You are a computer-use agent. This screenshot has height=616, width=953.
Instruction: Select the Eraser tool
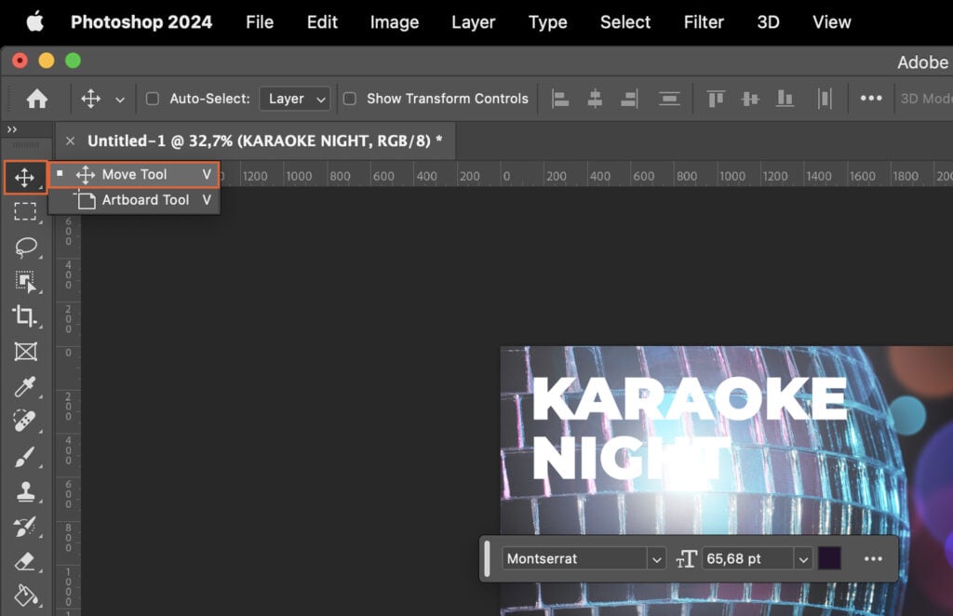pos(26,561)
